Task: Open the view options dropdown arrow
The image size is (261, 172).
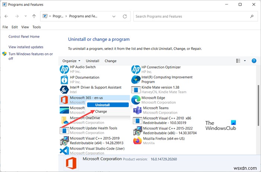Action: click(245, 61)
